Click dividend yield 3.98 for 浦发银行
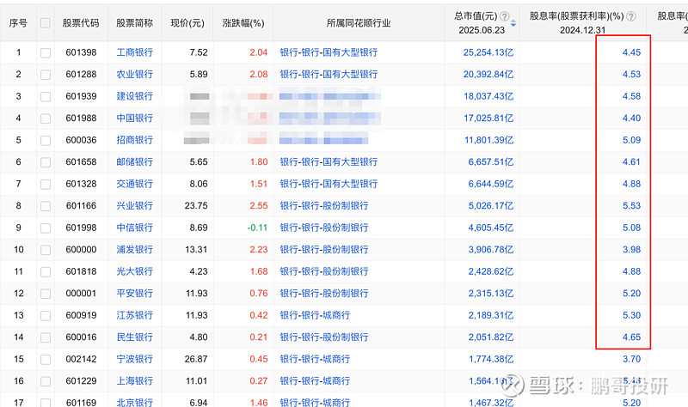Viewport: 688px width, 407px height. (x=631, y=250)
